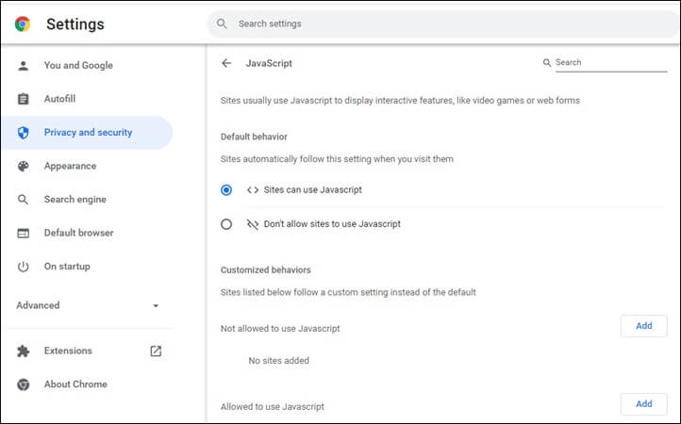Image resolution: width=681 pixels, height=424 pixels.
Task: Click the back arrow beside JavaScript heading
Action: [226, 63]
